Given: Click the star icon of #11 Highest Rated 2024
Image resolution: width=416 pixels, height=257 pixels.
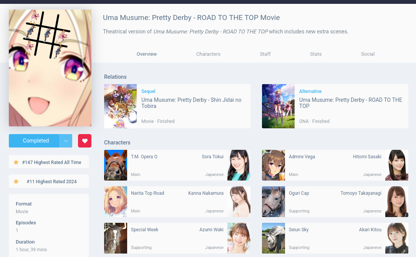Looking at the screenshot, I should (x=16, y=181).
